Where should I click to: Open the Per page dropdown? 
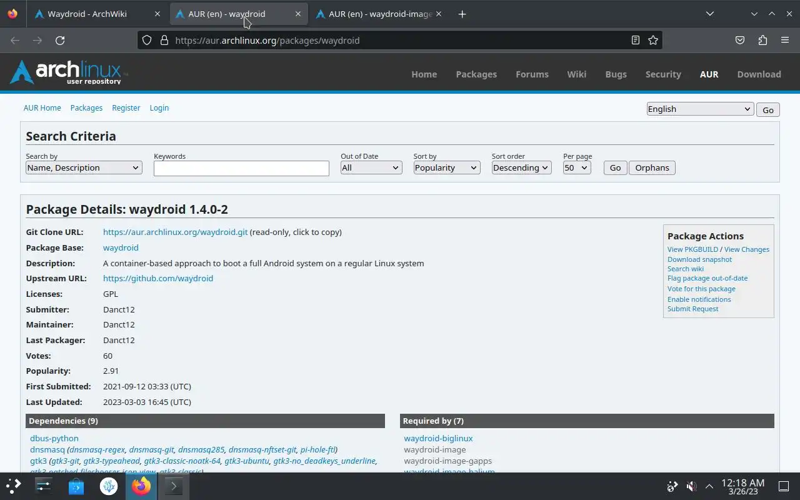(x=577, y=167)
